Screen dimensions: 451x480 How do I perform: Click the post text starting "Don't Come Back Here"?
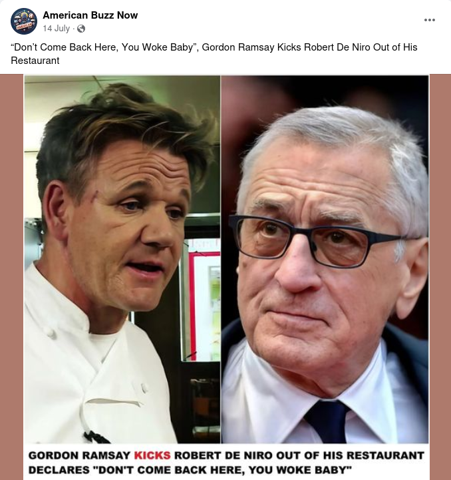pos(214,53)
